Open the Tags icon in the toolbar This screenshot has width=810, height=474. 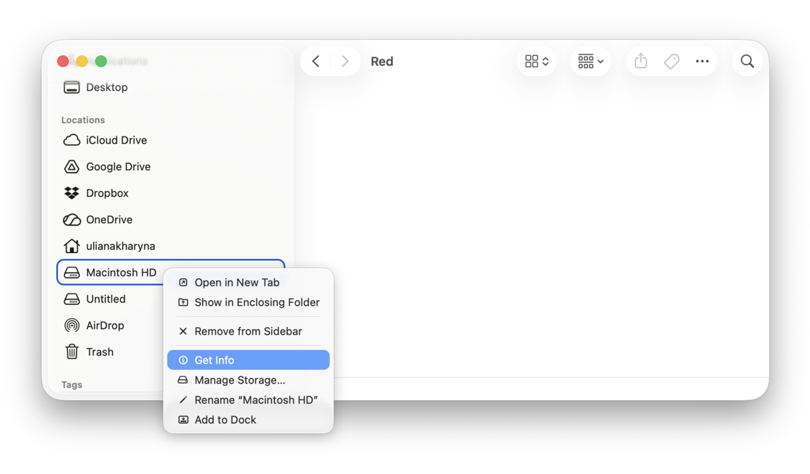pos(671,61)
